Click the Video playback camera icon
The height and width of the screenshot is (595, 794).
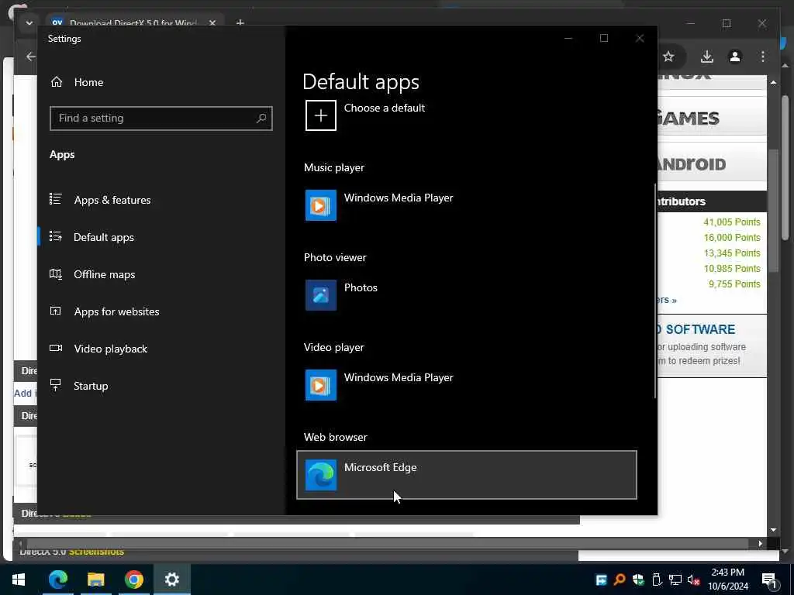[x=56, y=348]
